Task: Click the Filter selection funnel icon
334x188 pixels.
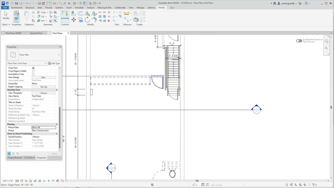Action: (x=314, y=185)
